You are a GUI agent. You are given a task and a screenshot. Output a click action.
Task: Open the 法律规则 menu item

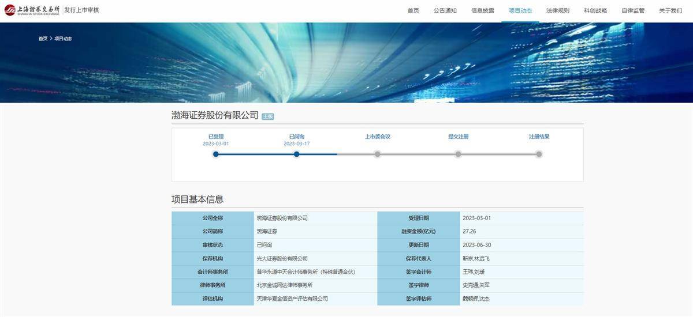point(557,10)
